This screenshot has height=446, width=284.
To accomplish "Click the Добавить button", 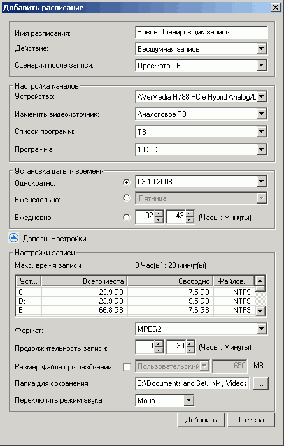I will pyautogui.click(x=201, y=420).
